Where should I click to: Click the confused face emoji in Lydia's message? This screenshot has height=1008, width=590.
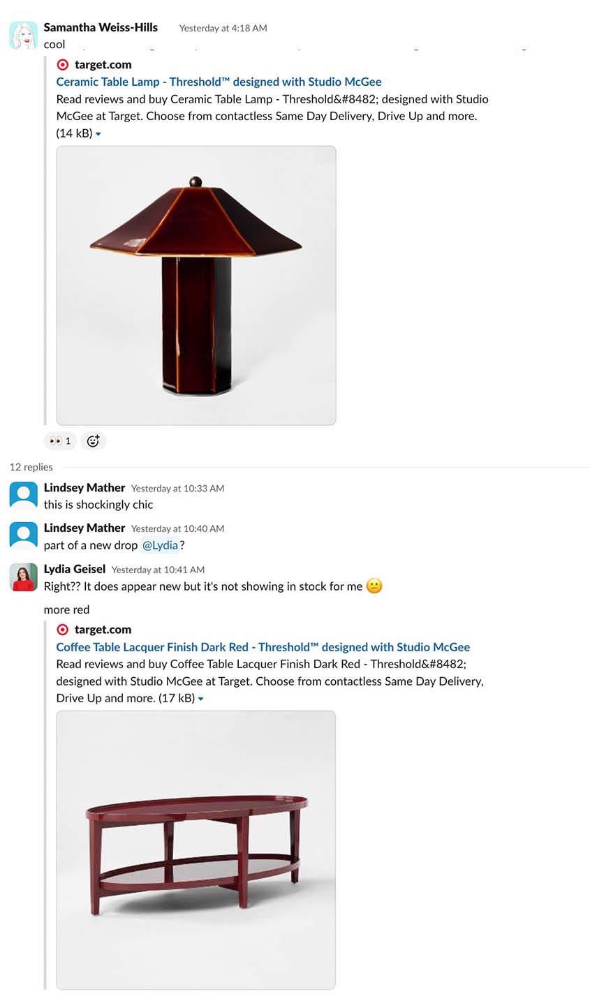(374, 586)
